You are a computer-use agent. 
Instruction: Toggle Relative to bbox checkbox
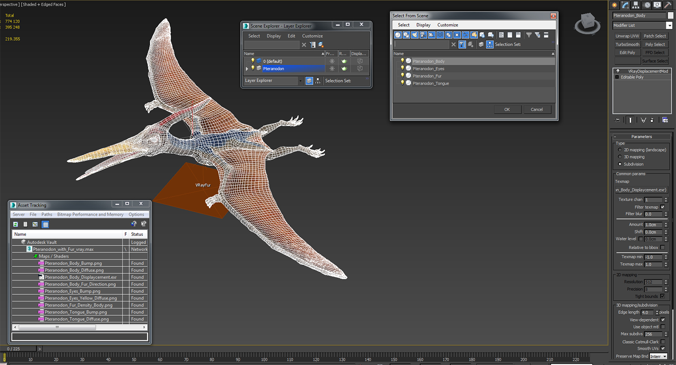point(663,247)
